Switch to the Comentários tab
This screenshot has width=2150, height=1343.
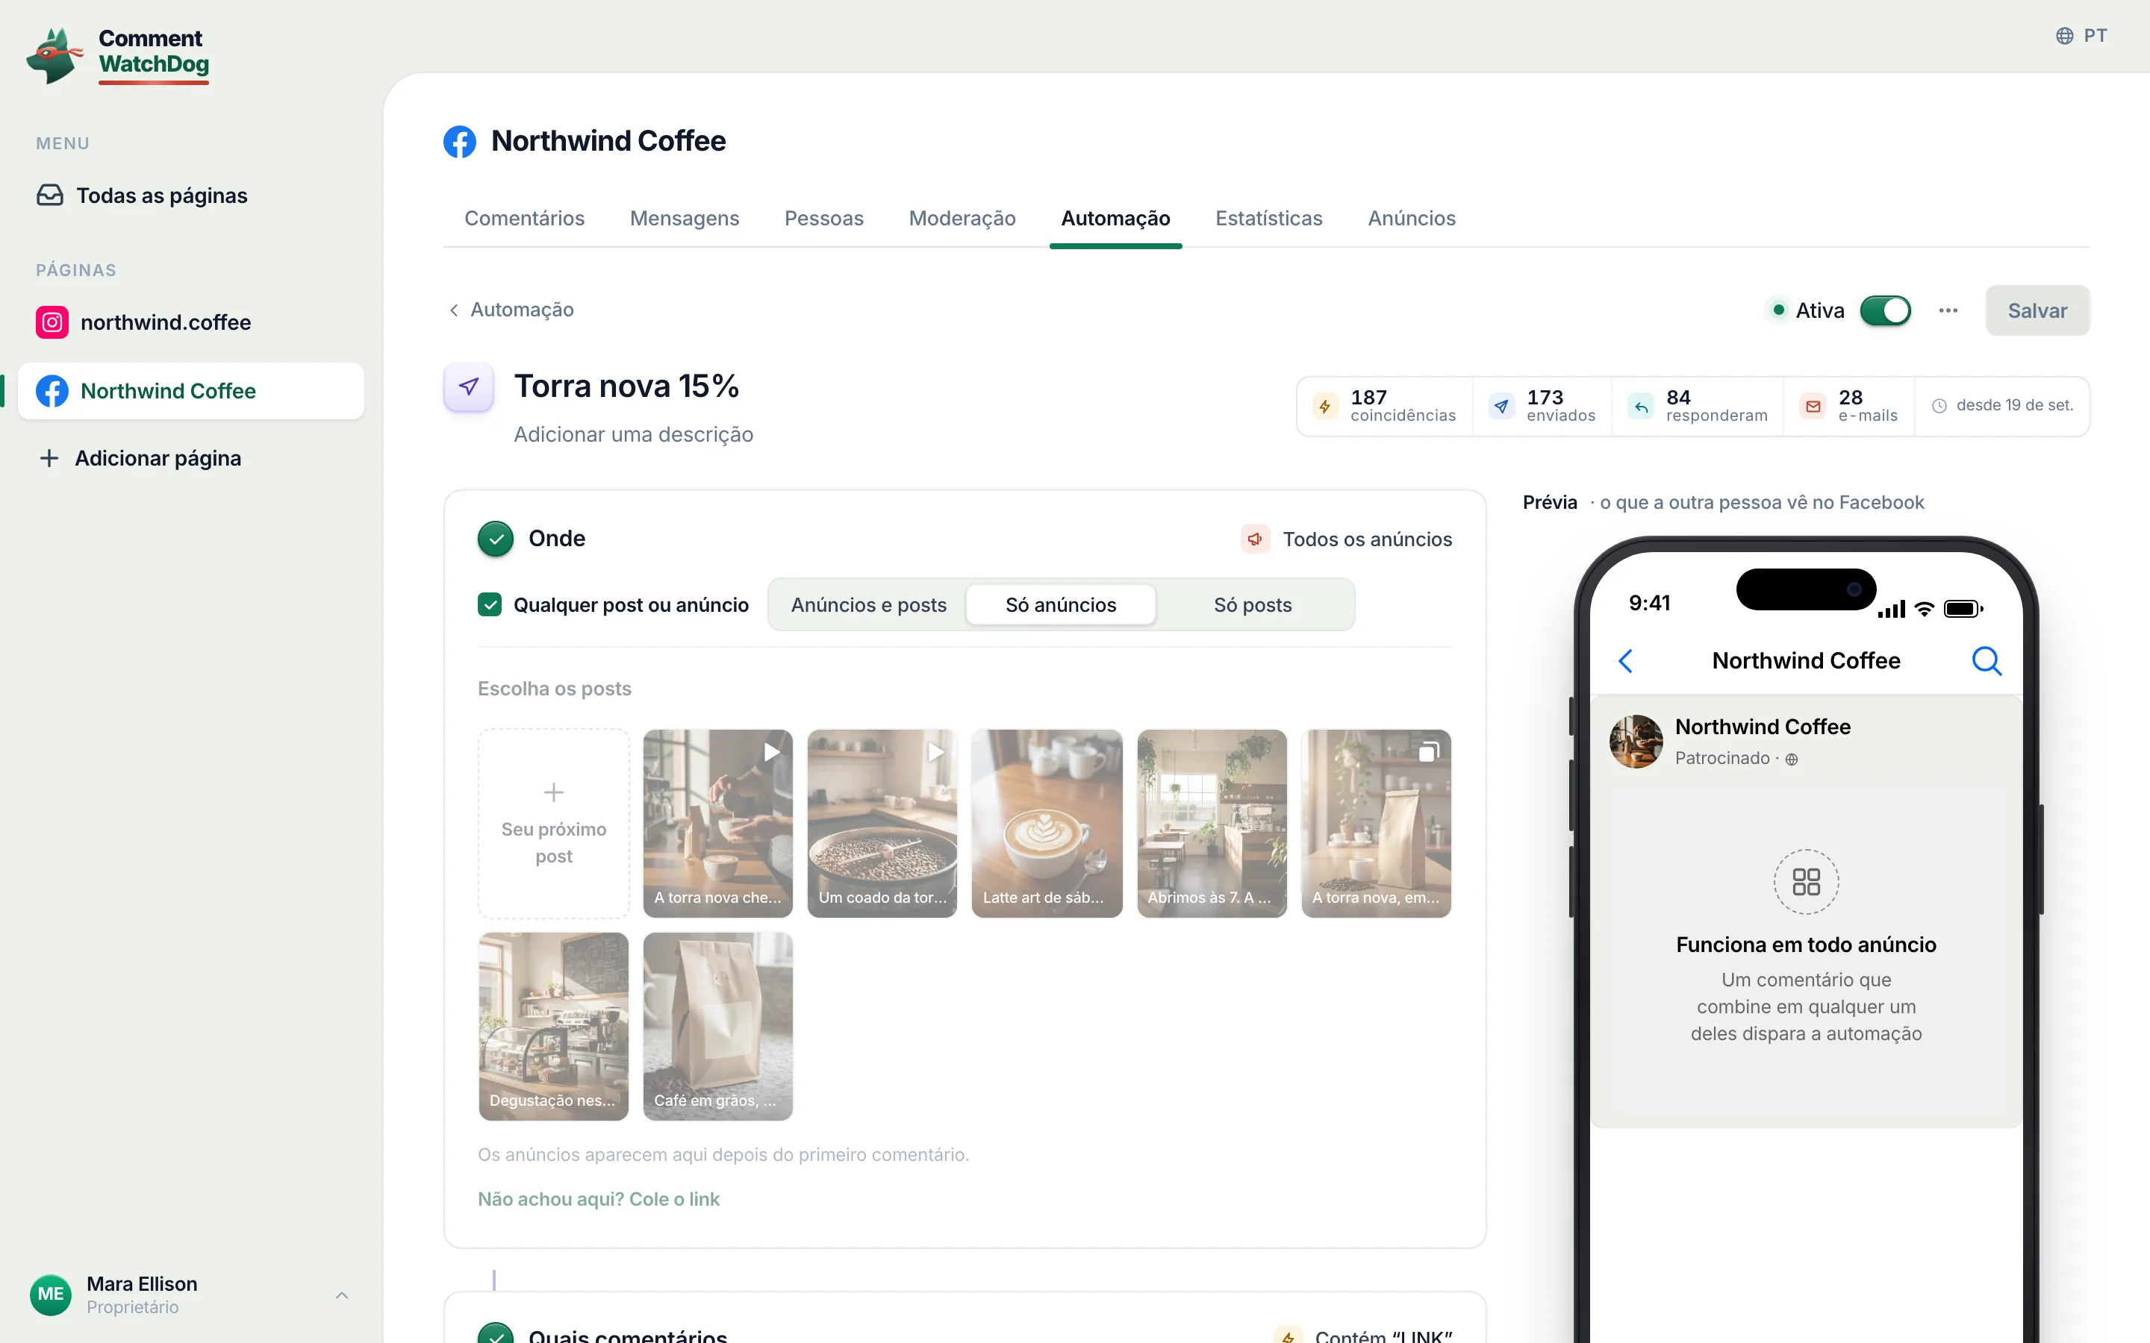click(524, 219)
